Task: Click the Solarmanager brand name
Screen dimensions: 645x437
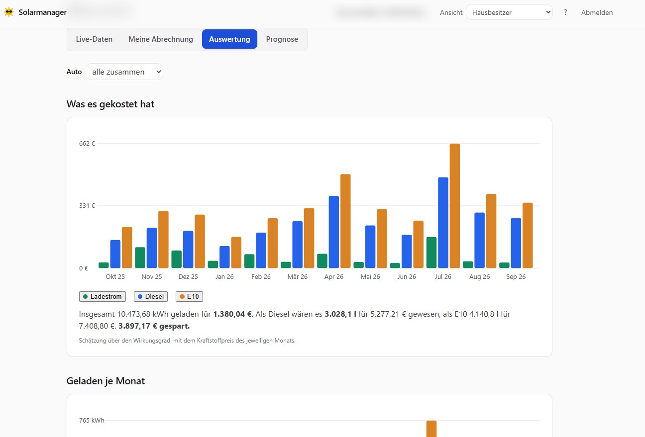Action: pyautogui.click(x=43, y=12)
